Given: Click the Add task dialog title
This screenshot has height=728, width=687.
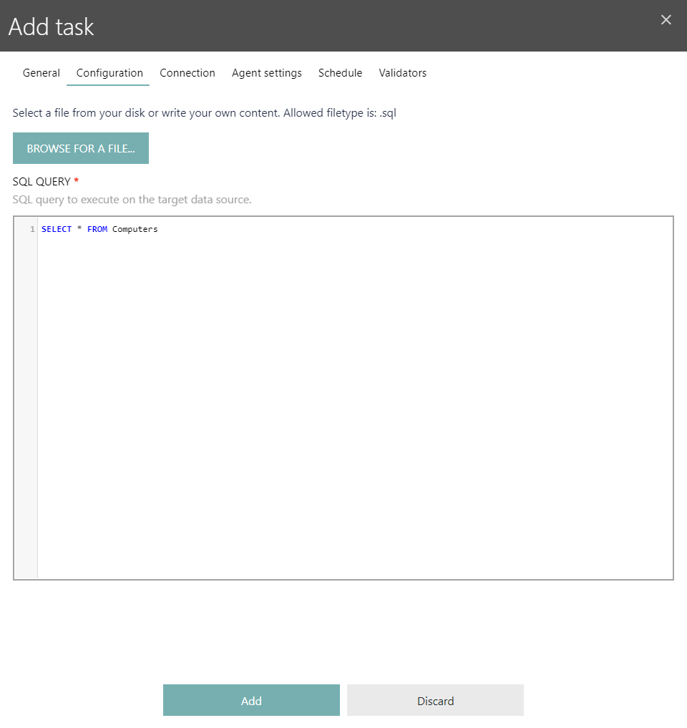Looking at the screenshot, I should click(51, 26).
